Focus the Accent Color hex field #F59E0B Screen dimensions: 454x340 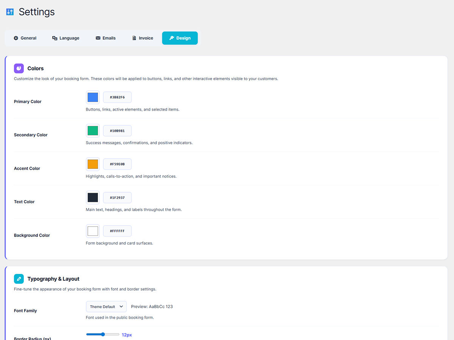117,164
